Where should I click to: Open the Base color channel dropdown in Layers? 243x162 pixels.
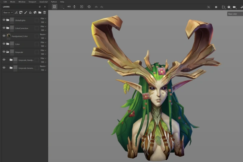[x=8, y=12]
